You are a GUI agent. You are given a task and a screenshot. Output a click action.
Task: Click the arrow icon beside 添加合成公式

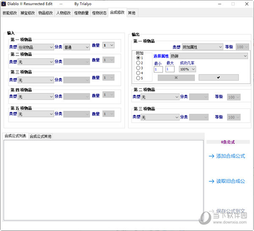[x=212, y=156]
